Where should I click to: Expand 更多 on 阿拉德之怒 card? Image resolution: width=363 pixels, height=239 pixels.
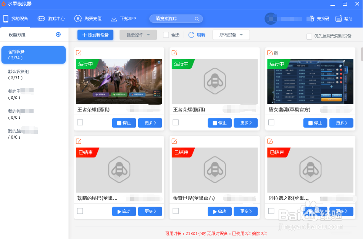click(x=341, y=211)
